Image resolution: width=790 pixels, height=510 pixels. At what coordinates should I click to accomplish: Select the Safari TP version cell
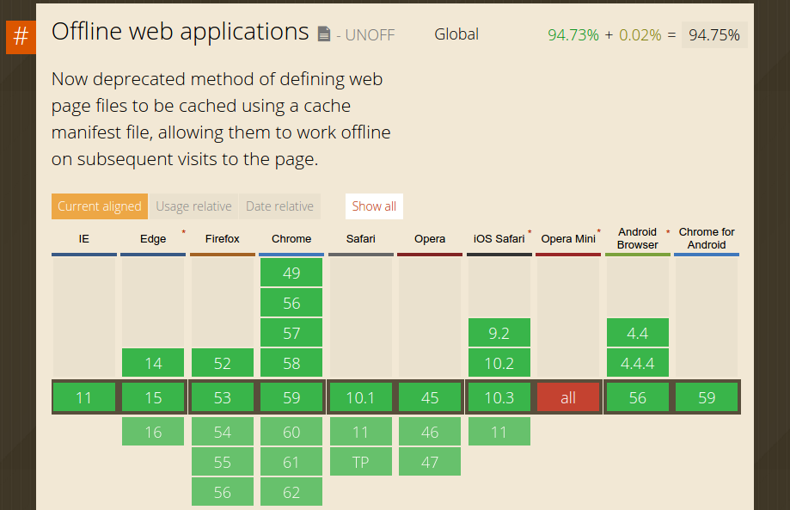pos(360,462)
